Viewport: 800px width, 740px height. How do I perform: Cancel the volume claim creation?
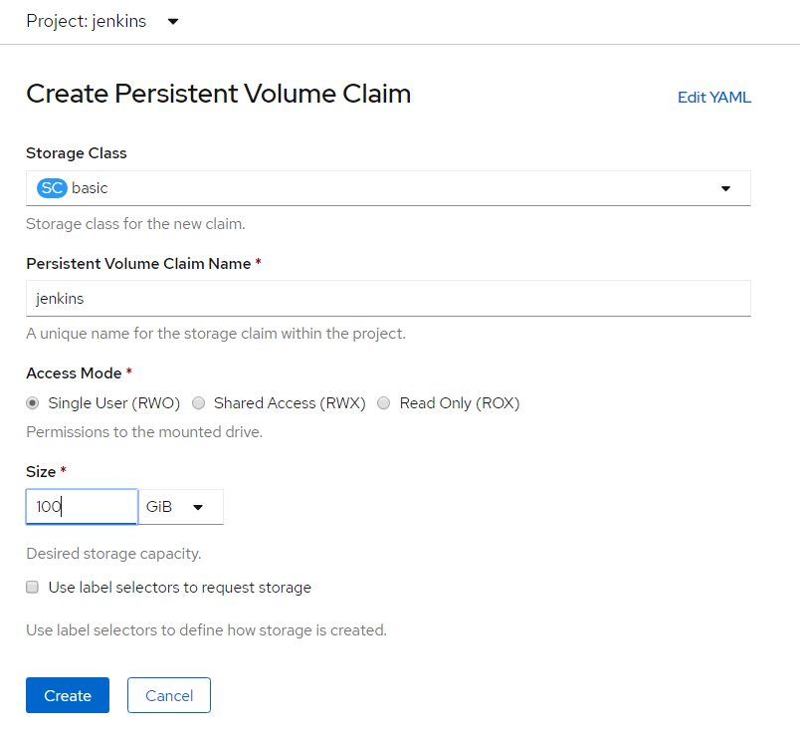(169, 695)
